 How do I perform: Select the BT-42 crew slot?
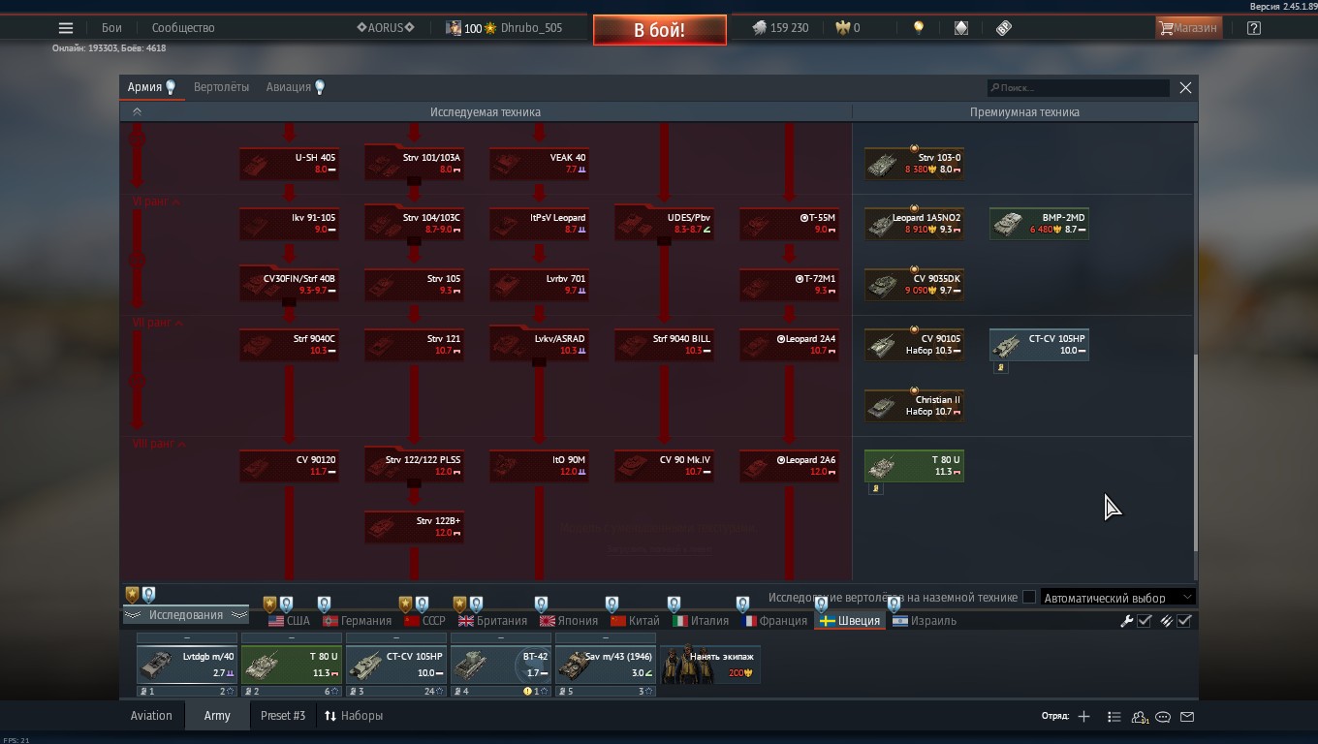coord(501,665)
